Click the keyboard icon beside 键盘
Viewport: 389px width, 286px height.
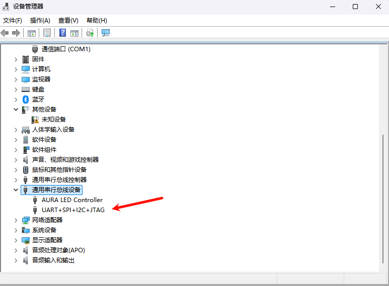[x=26, y=89]
